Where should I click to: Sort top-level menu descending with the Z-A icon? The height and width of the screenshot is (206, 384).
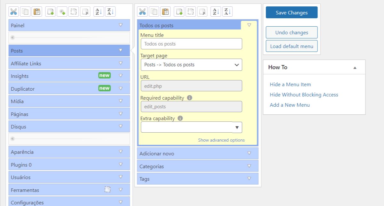(110, 11)
